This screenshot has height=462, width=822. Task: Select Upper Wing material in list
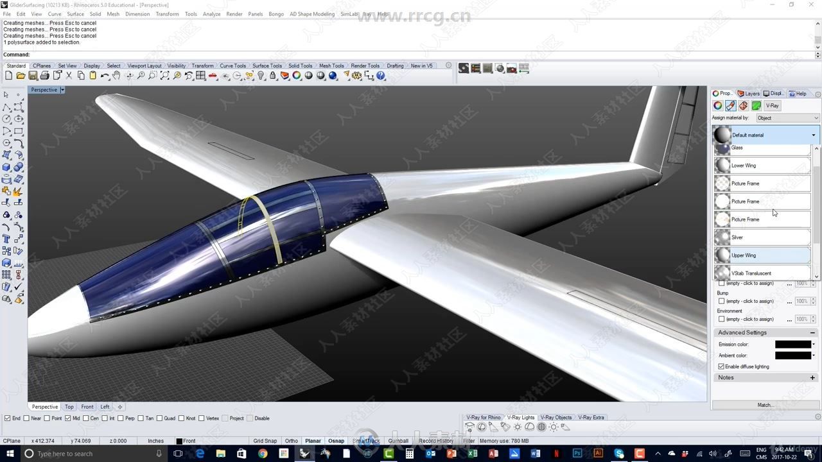pos(762,255)
